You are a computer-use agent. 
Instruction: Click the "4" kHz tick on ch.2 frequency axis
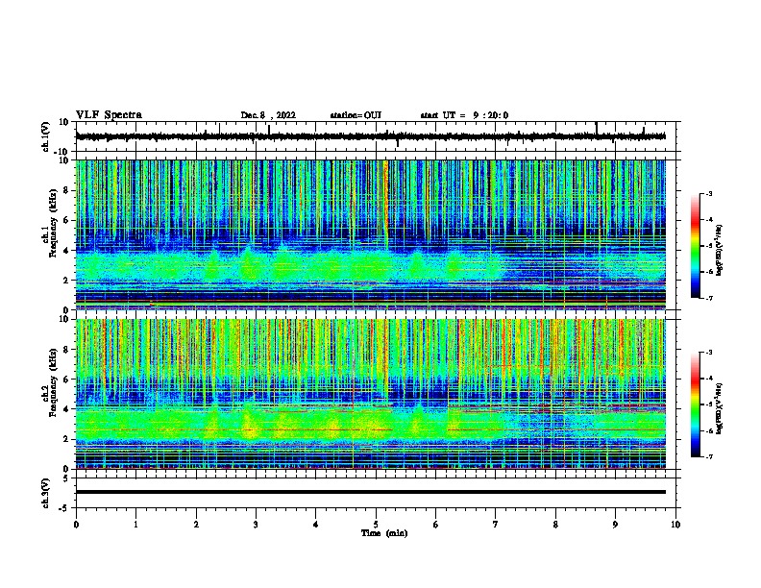coord(67,409)
